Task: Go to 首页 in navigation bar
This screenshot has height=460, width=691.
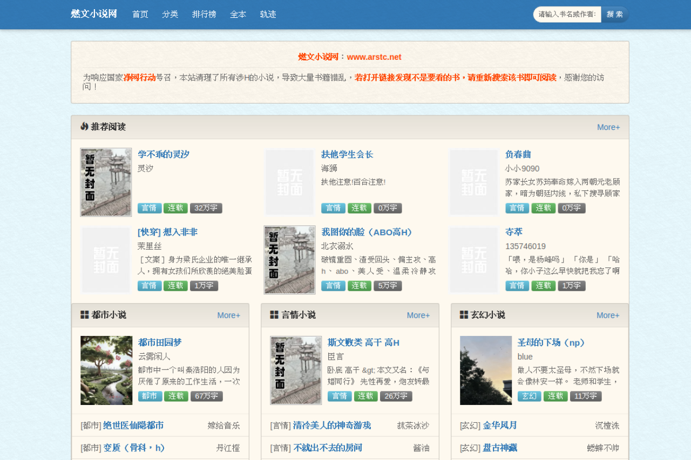Action: [x=140, y=15]
